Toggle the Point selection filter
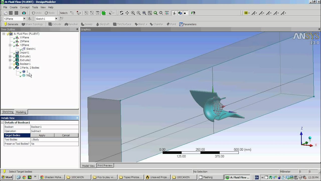 (x=86, y=13)
